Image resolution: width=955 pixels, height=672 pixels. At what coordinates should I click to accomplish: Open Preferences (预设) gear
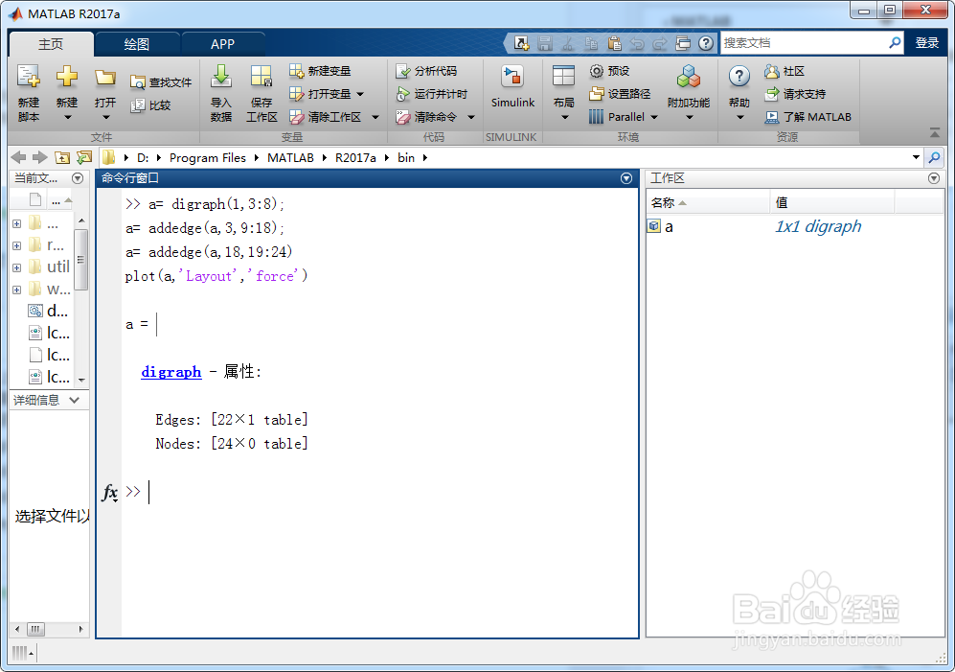point(609,71)
